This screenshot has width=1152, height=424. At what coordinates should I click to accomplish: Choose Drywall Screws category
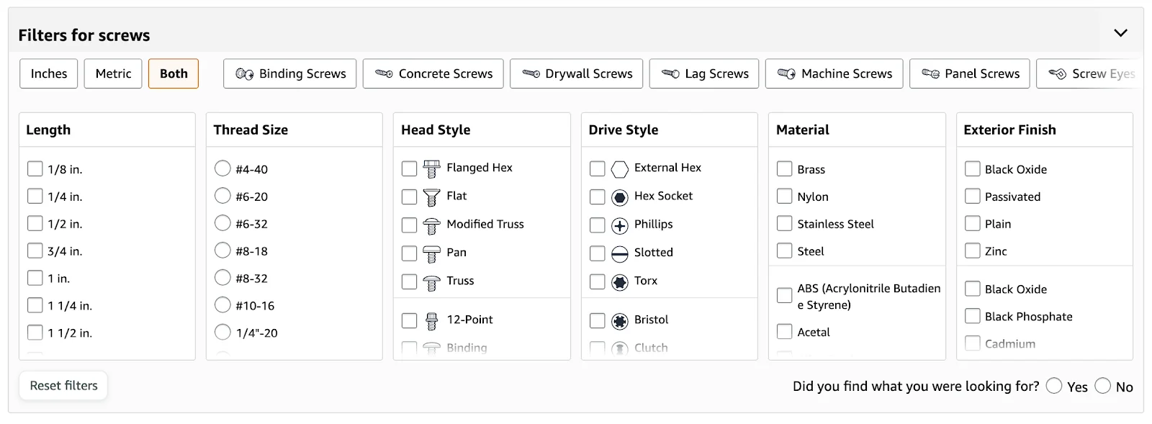pos(576,73)
